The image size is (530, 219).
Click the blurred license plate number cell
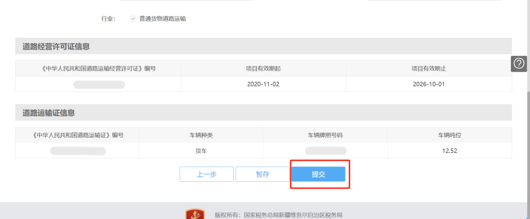tap(325, 151)
